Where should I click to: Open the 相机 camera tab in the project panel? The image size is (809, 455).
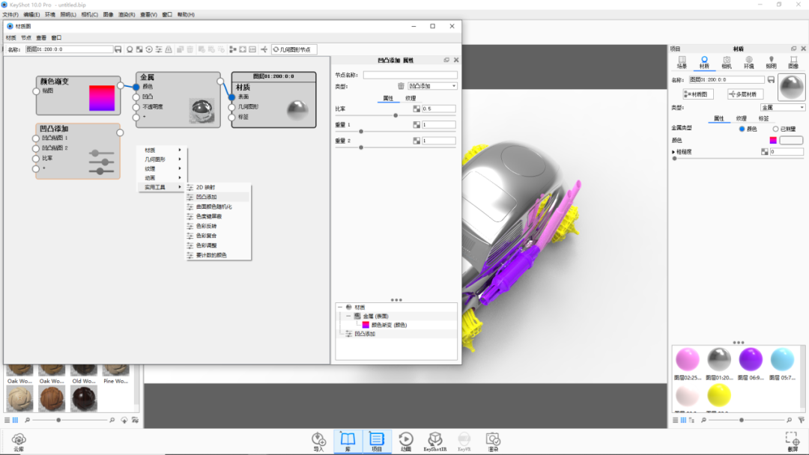pos(727,62)
